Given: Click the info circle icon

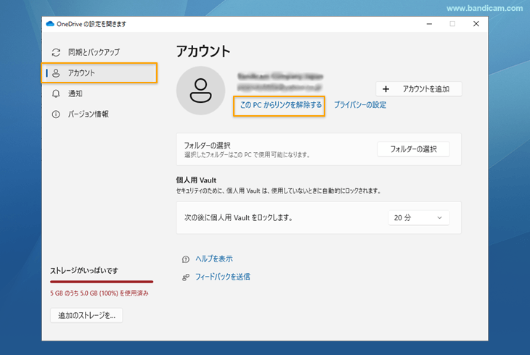Looking at the screenshot, I should [x=56, y=114].
